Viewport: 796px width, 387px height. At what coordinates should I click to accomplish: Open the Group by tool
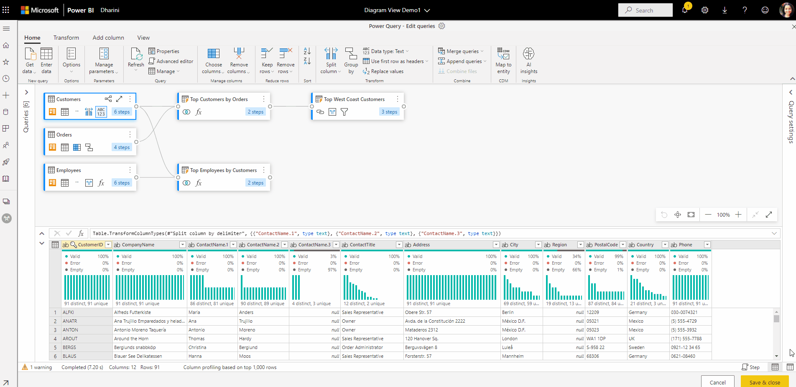[x=351, y=61]
